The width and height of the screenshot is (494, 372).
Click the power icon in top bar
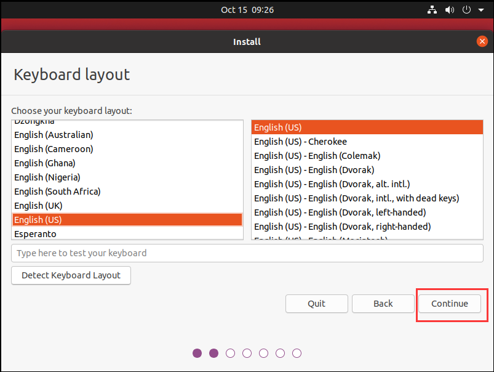coord(466,10)
